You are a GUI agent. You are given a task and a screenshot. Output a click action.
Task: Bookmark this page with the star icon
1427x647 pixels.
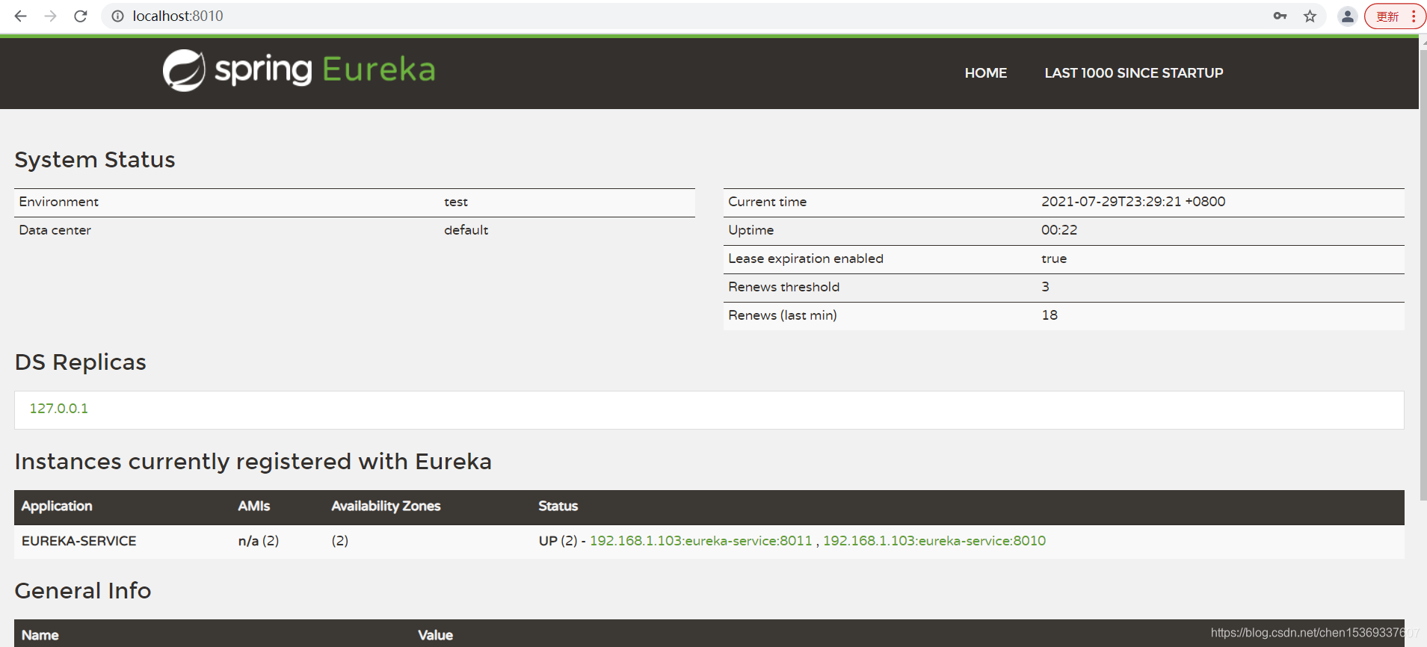(x=1310, y=16)
